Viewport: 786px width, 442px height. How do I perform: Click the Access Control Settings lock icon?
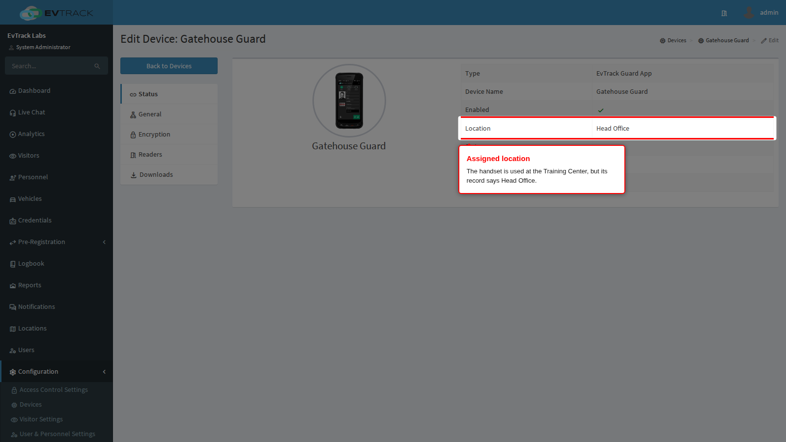(x=14, y=390)
